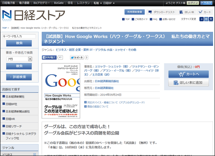Click the 利用開始登録 registration button
The width and height of the screenshot is (215, 156).
coord(134,12)
